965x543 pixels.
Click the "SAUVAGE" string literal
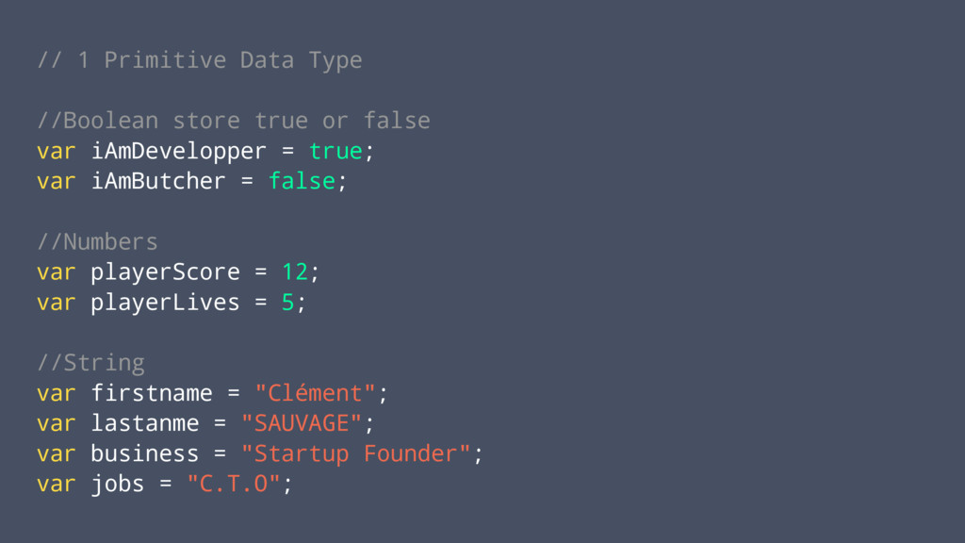pyautogui.click(x=302, y=423)
